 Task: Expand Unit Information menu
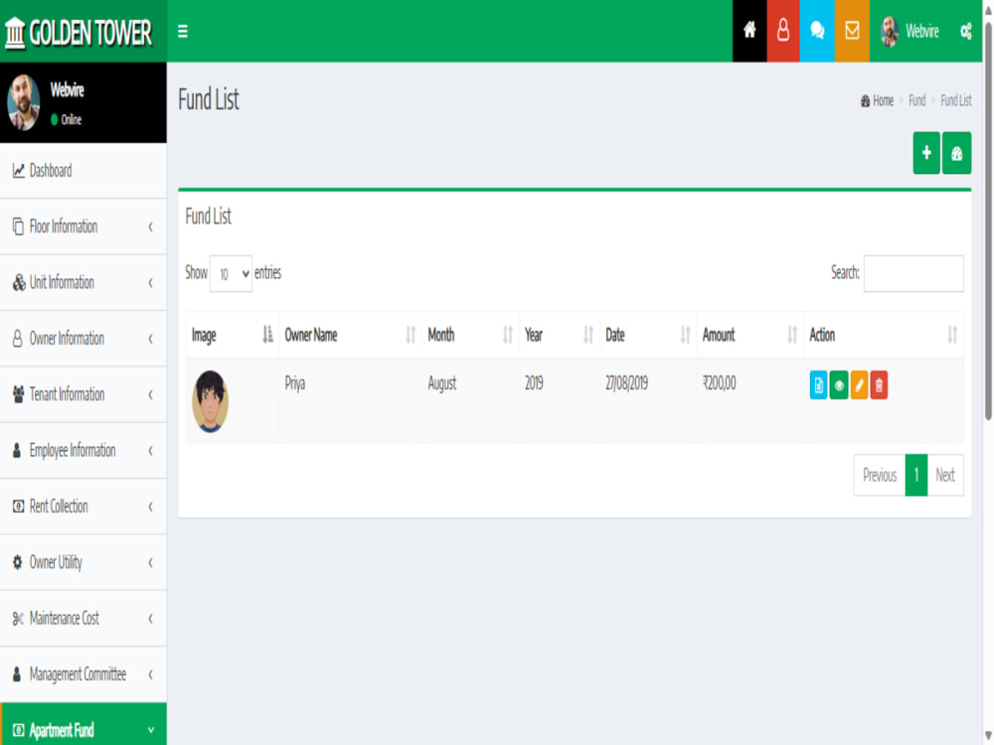(83, 282)
